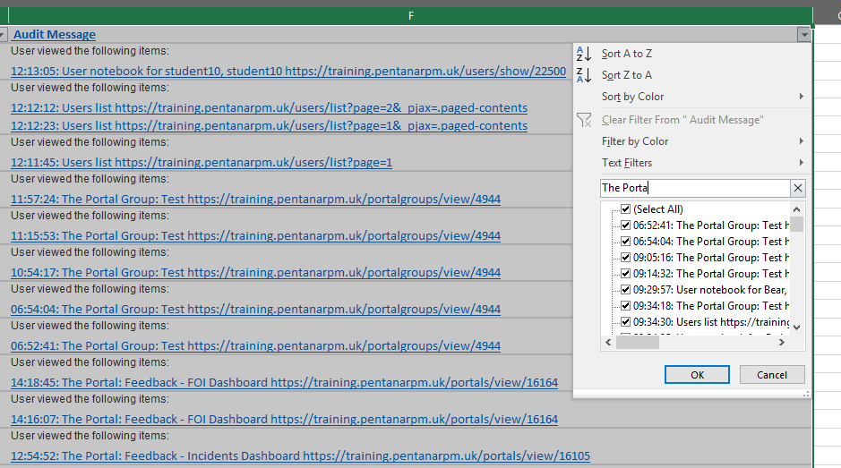Clear the filter search box with X
This screenshot has height=468, width=841.
coord(797,188)
